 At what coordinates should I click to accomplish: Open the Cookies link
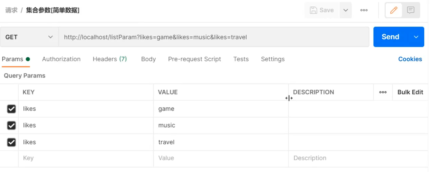(410, 59)
